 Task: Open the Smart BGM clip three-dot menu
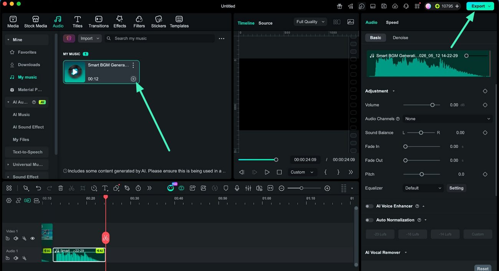[134, 65]
